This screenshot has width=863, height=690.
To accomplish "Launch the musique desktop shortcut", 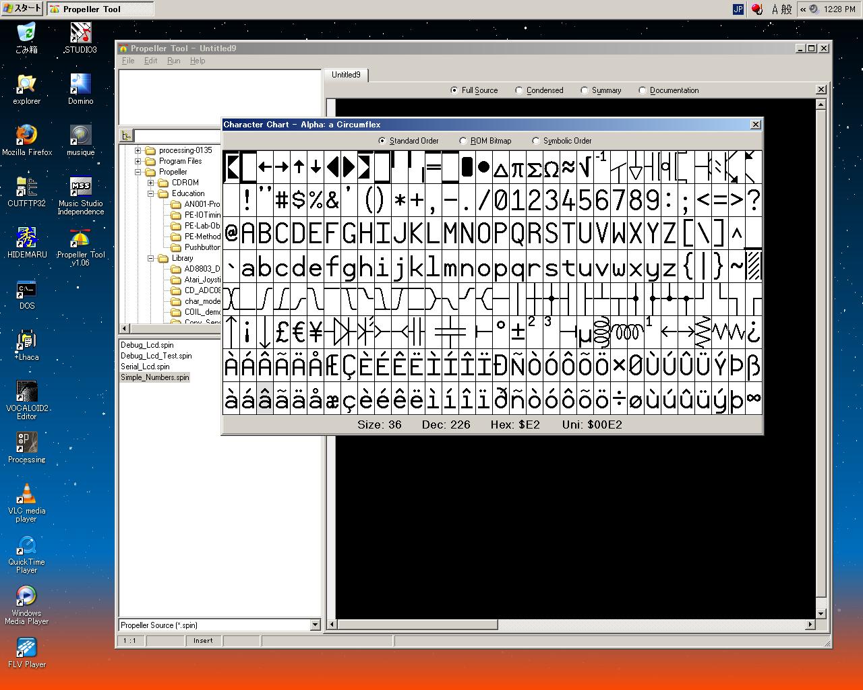I will 80,140.
